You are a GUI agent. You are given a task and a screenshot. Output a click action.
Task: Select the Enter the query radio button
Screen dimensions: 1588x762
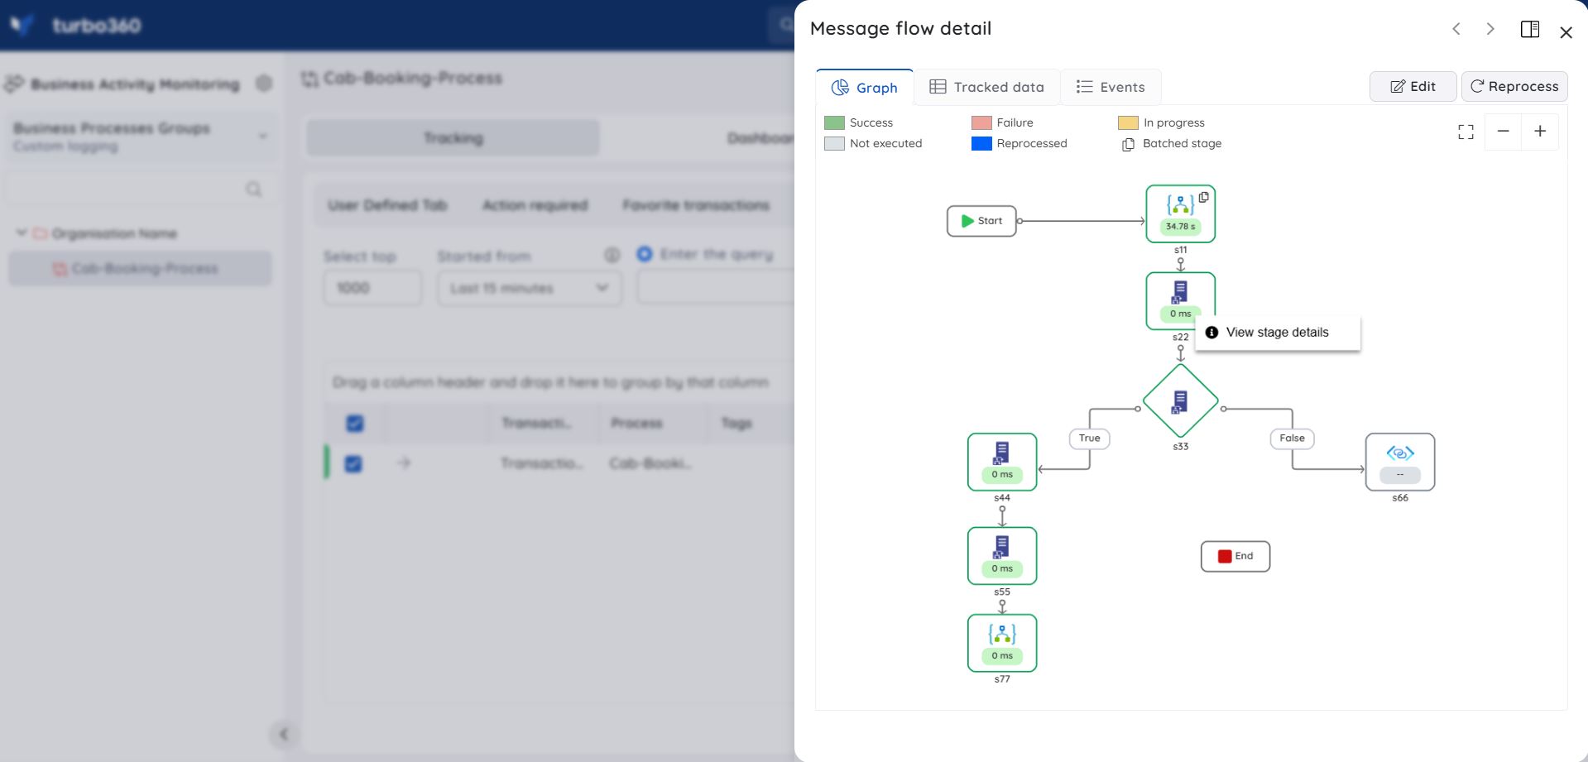tap(645, 254)
